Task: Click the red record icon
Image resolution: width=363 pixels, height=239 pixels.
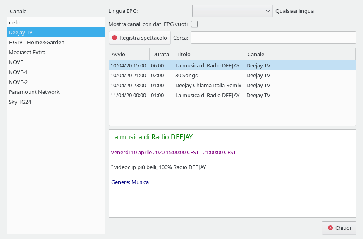Action: [x=115, y=38]
